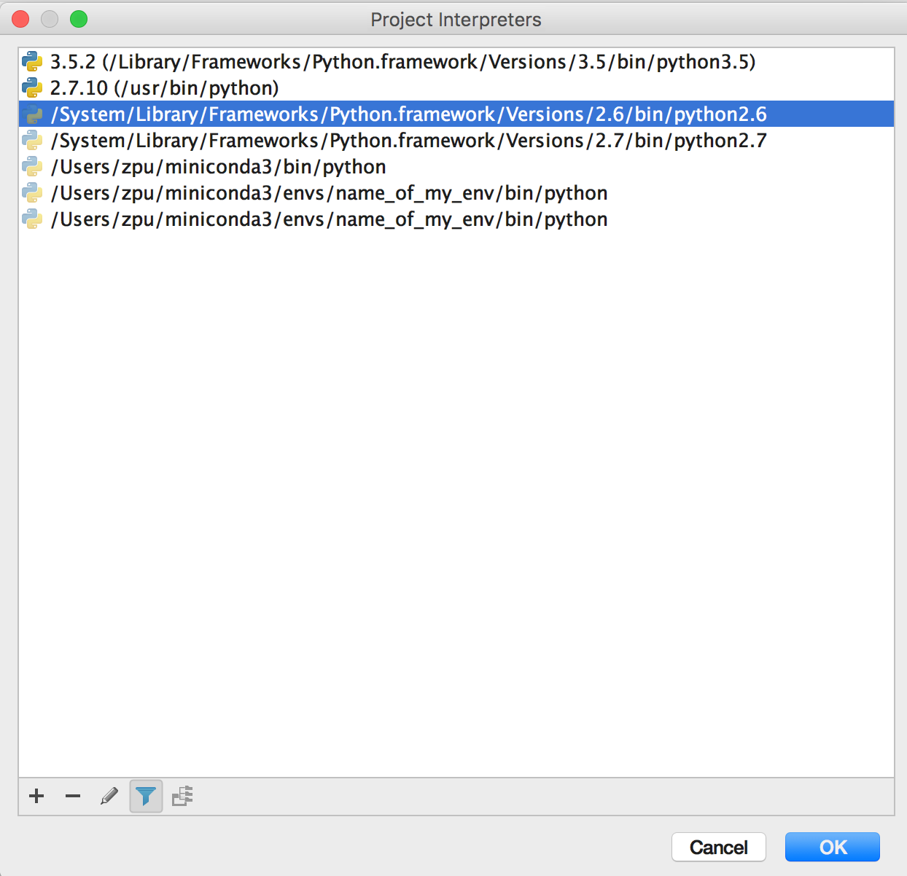Close the Project Interpreters dialog with the red button
Viewport: 907px width, 876px height.
(20, 19)
